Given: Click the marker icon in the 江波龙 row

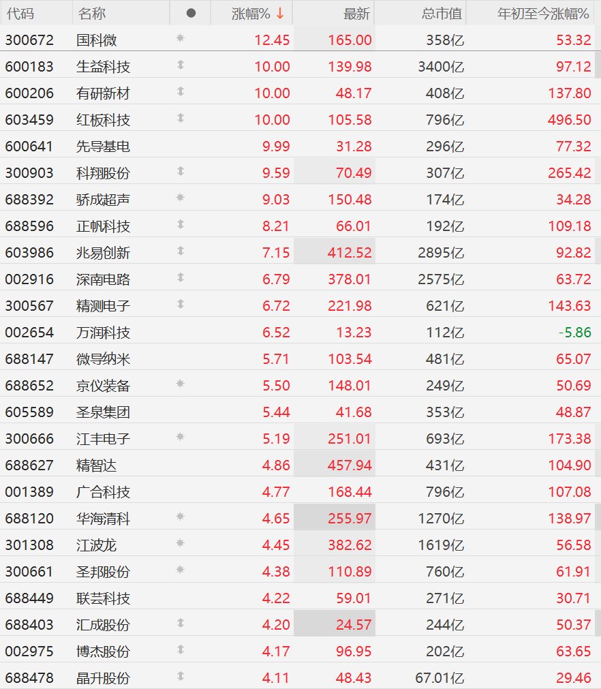Looking at the screenshot, I should coord(180,543).
